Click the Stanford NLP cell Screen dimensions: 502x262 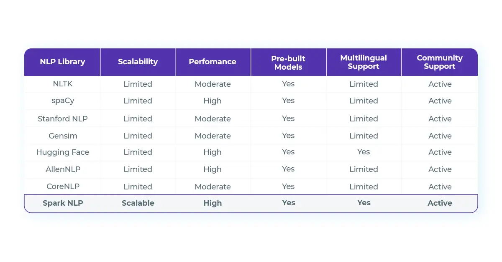[62, 118]
